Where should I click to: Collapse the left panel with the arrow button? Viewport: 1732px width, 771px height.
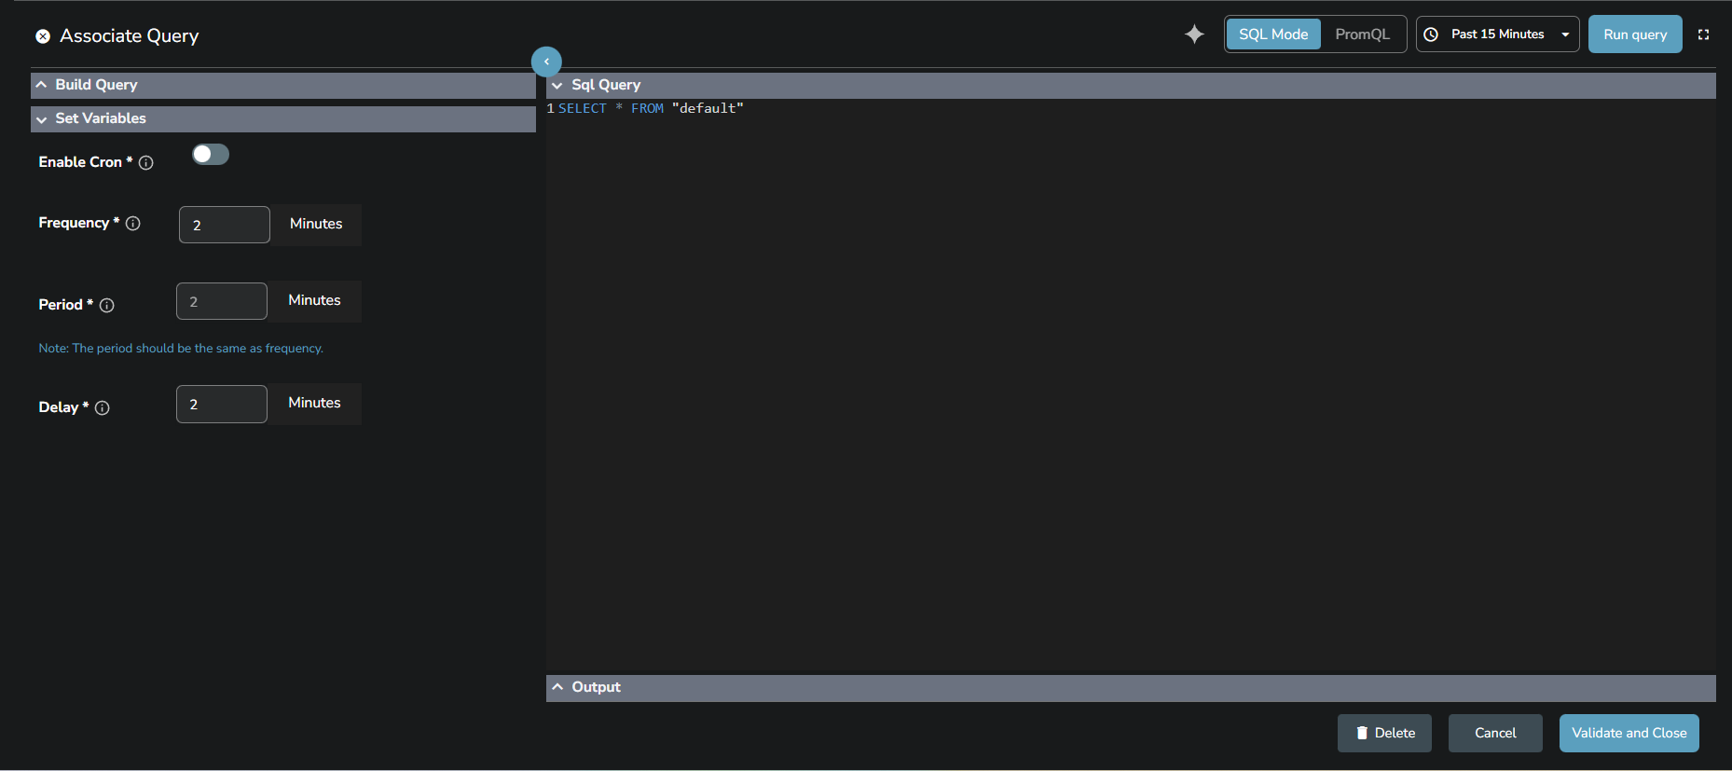pos(546,62)
